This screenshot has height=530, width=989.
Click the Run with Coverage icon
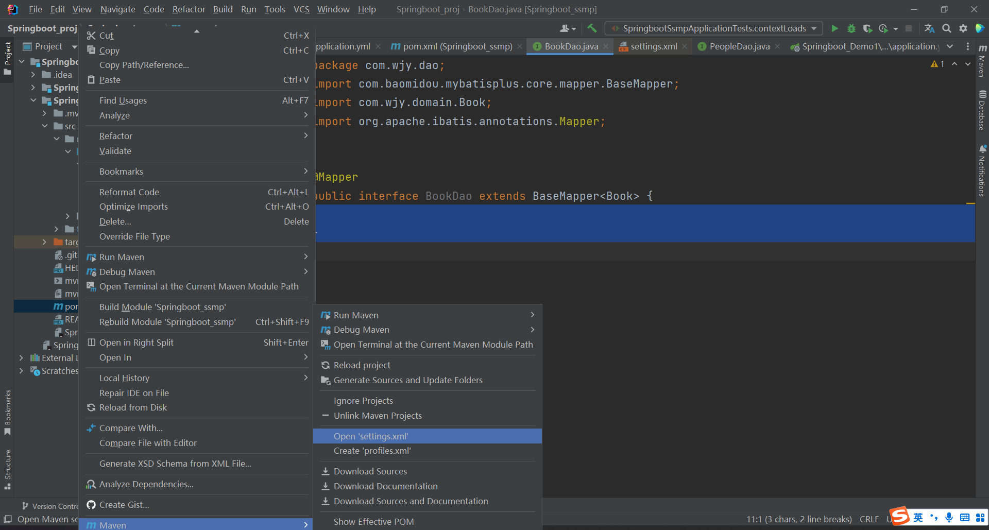tap(867, 28)
